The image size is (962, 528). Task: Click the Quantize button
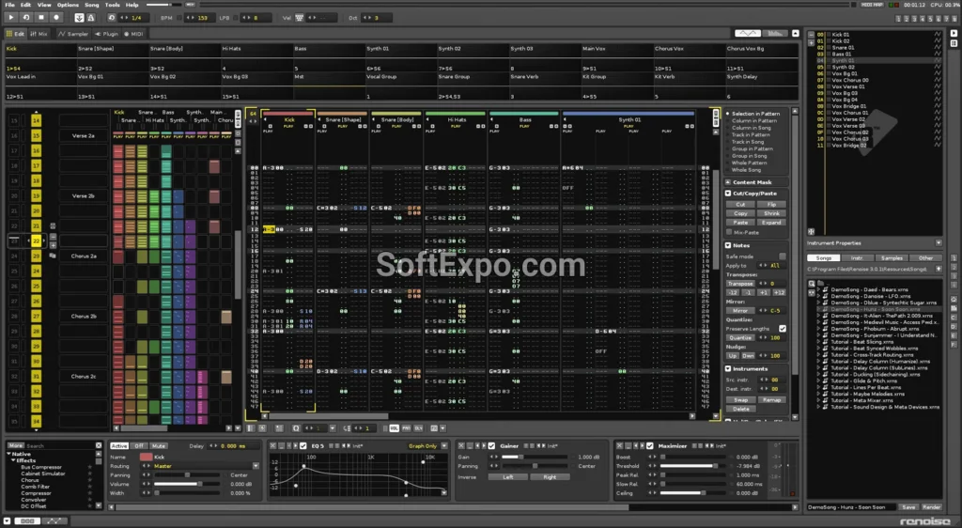tap(740, 337)
